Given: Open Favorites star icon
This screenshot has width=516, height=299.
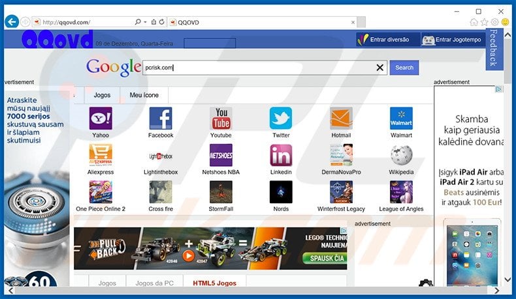Looking at the screenshot, I should click(484, 22).
